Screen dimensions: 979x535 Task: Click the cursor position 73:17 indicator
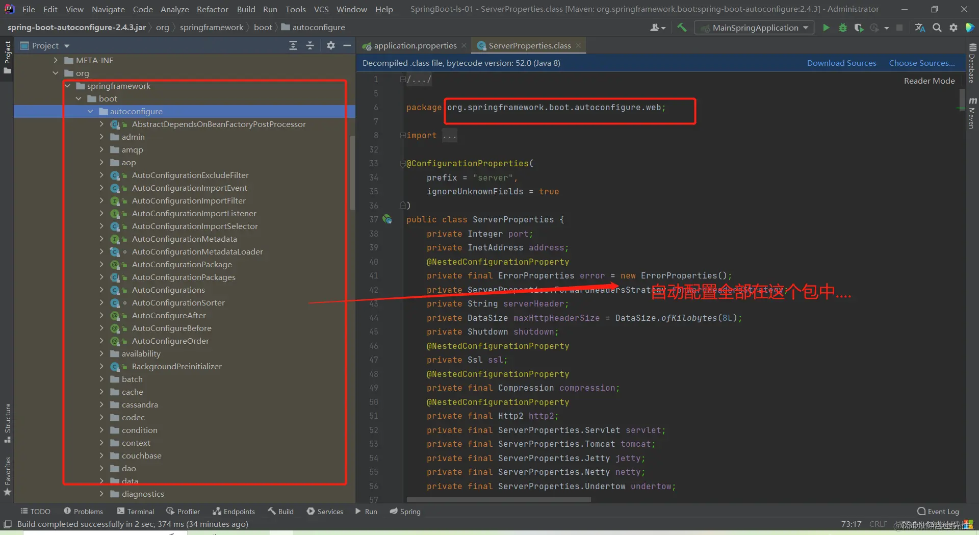851,524
